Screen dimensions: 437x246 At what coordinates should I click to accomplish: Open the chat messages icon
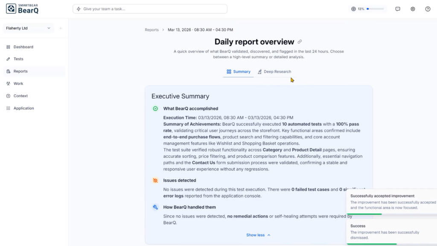pyautogui.click(x=398, y=9)
